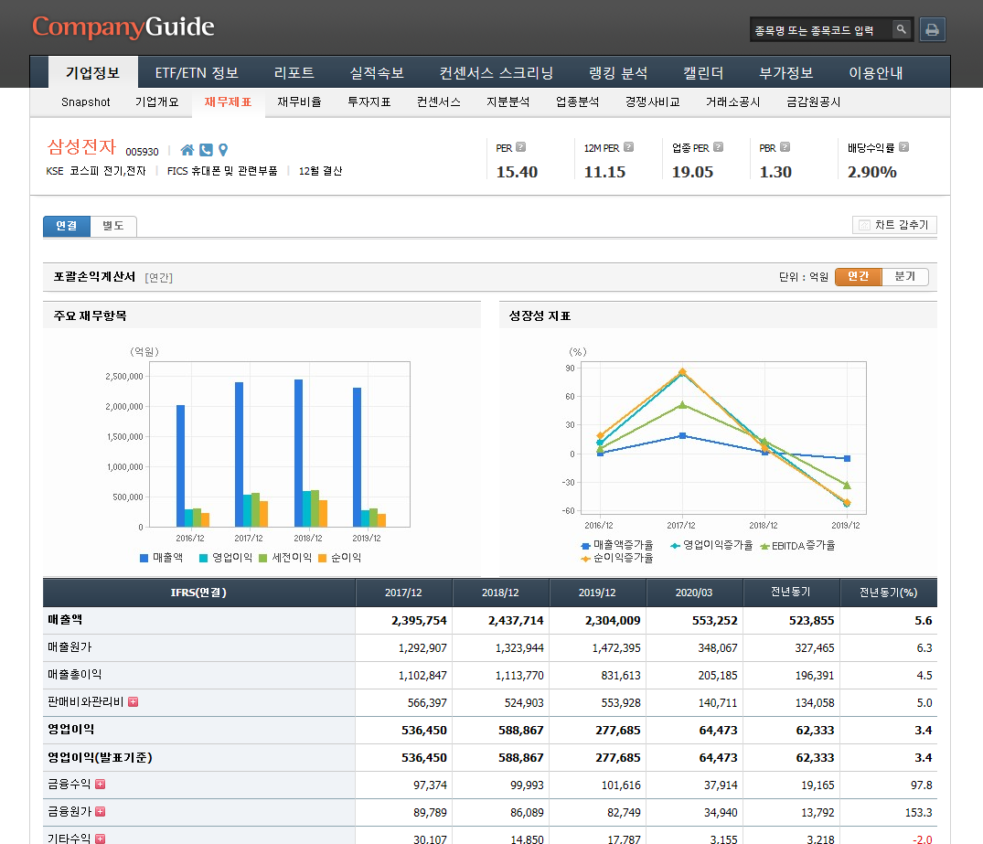
Task: Click the phone icon next to 005930
Action: 207,150
